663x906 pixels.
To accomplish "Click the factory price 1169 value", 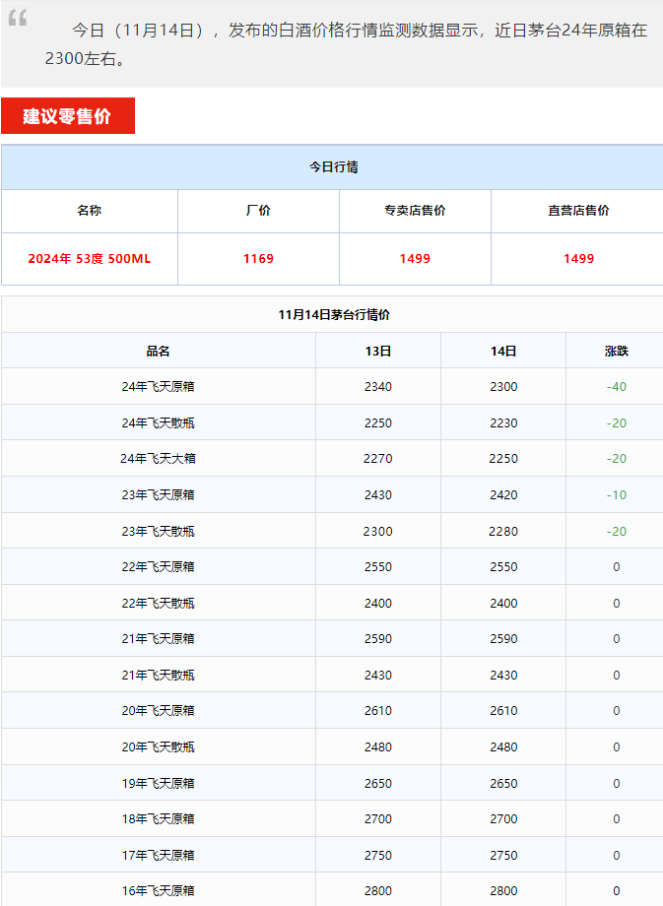I will [x=258, y=259].
